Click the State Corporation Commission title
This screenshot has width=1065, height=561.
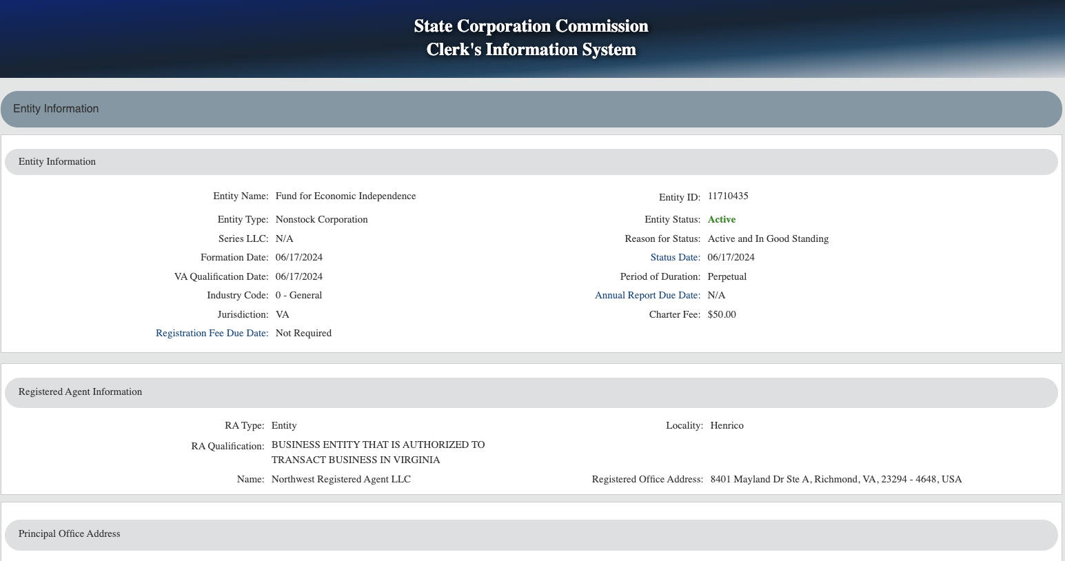(x=531, y=26)
